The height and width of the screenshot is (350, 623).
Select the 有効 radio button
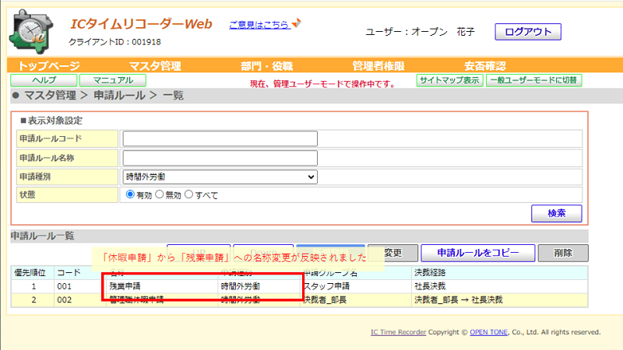click(130, 194)
